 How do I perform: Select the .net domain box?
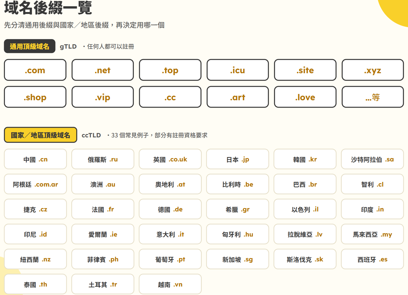(x=103, y=70)
